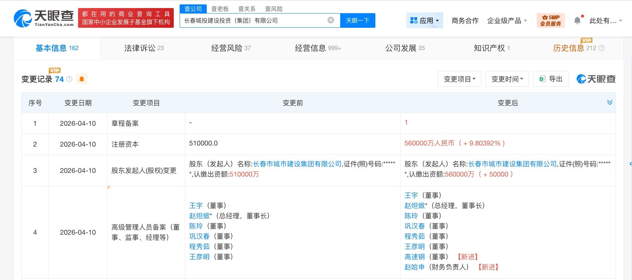
Task: Select the 知识产权 1 tab
Action: [492, 48]
